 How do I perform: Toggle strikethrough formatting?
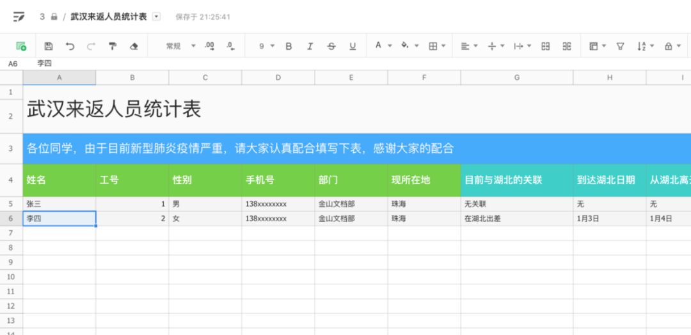tap(331, 46)
